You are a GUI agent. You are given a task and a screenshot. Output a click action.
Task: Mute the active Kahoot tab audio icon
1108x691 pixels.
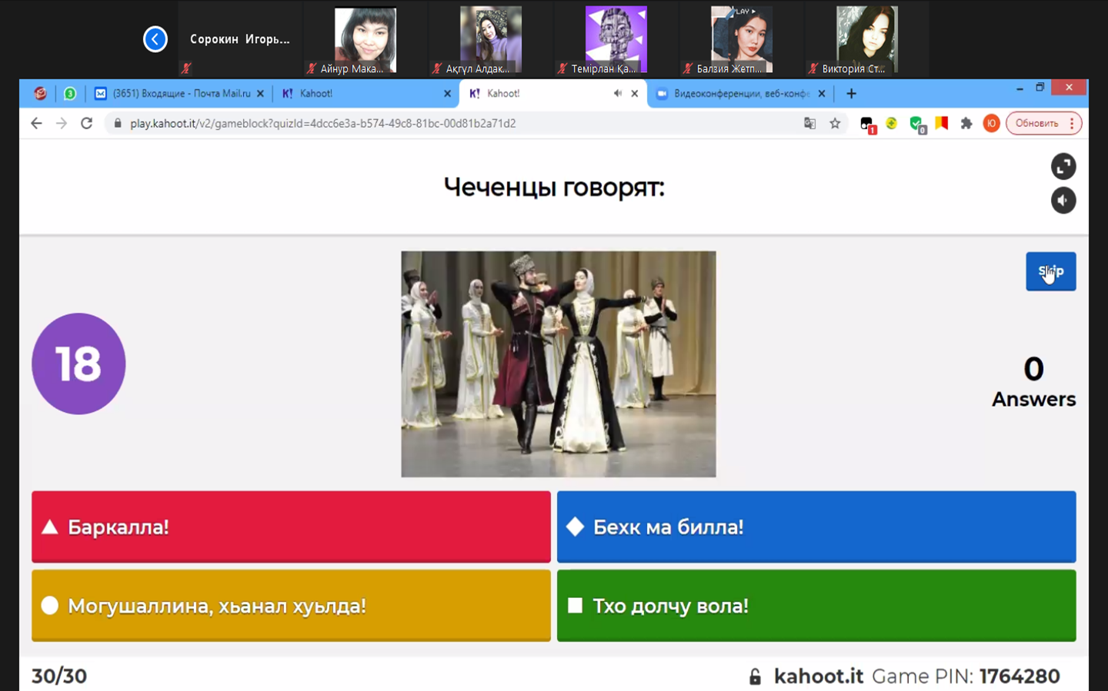[617, 94]
